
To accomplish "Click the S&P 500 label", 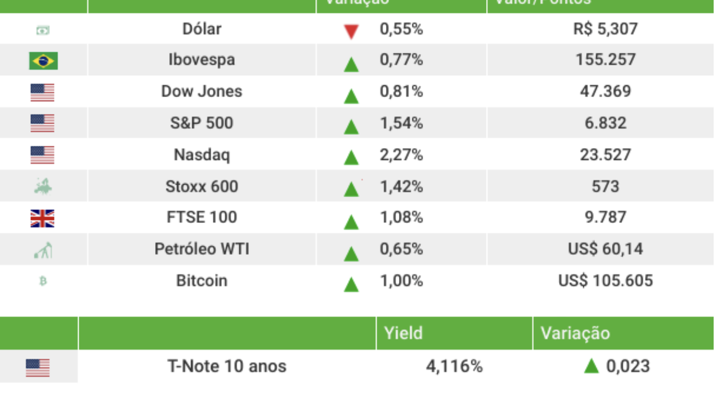I will [x=202, y=123].
